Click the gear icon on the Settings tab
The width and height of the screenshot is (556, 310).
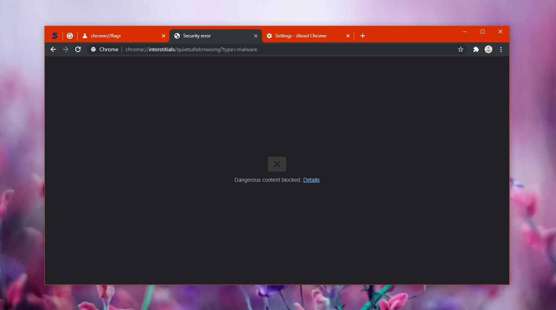(269, 35)
